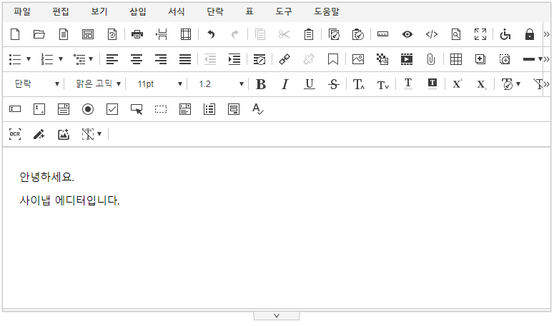Click the Print icon in the toolbar

(x=138, y=34)
